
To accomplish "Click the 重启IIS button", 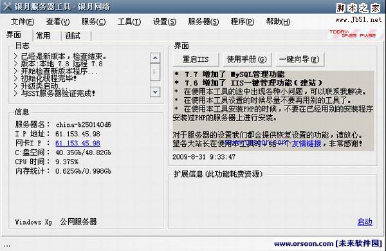I will [196, 59].
